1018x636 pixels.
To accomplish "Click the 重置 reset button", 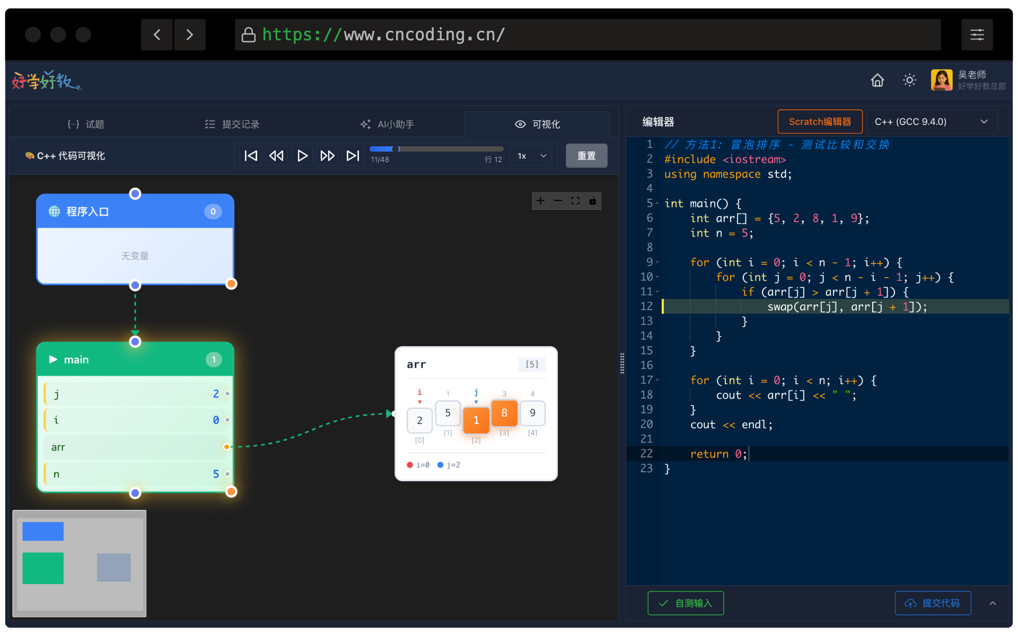I will pos(586,156).
